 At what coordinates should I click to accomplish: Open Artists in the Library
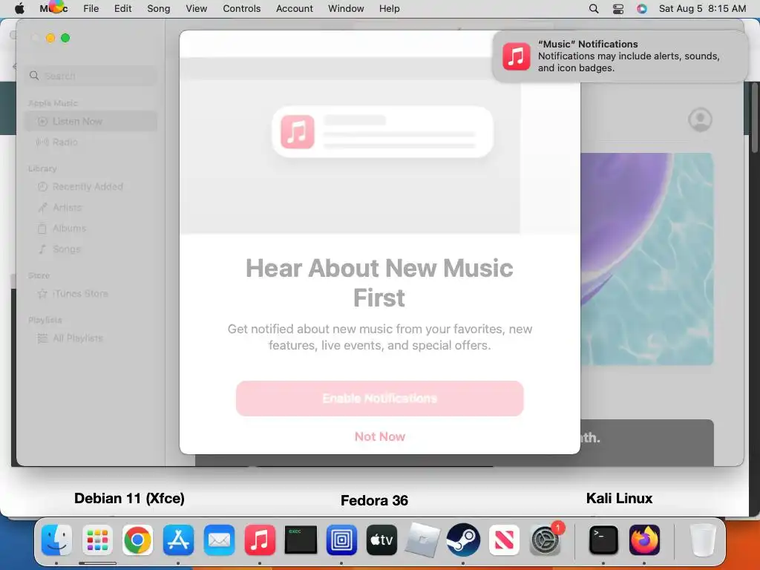91,208
